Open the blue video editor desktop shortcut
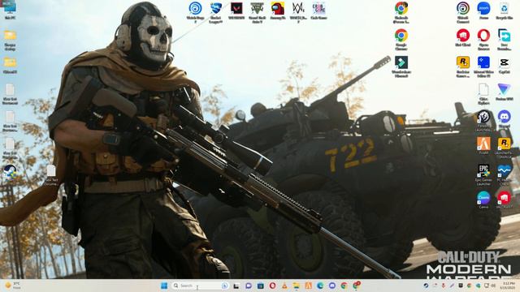 [483, 67]
